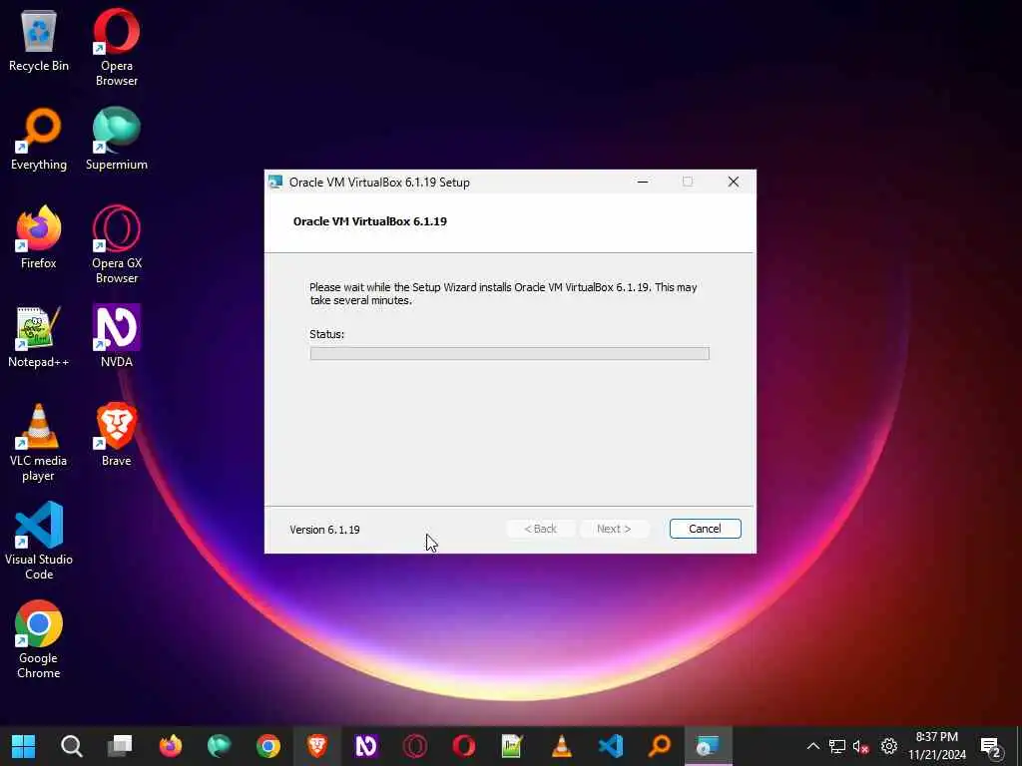Click the 'Oracle VM VirtualBox 6.1.19' heading
The height and width of the screenshot is (766, 1022).
coord(370,221)
